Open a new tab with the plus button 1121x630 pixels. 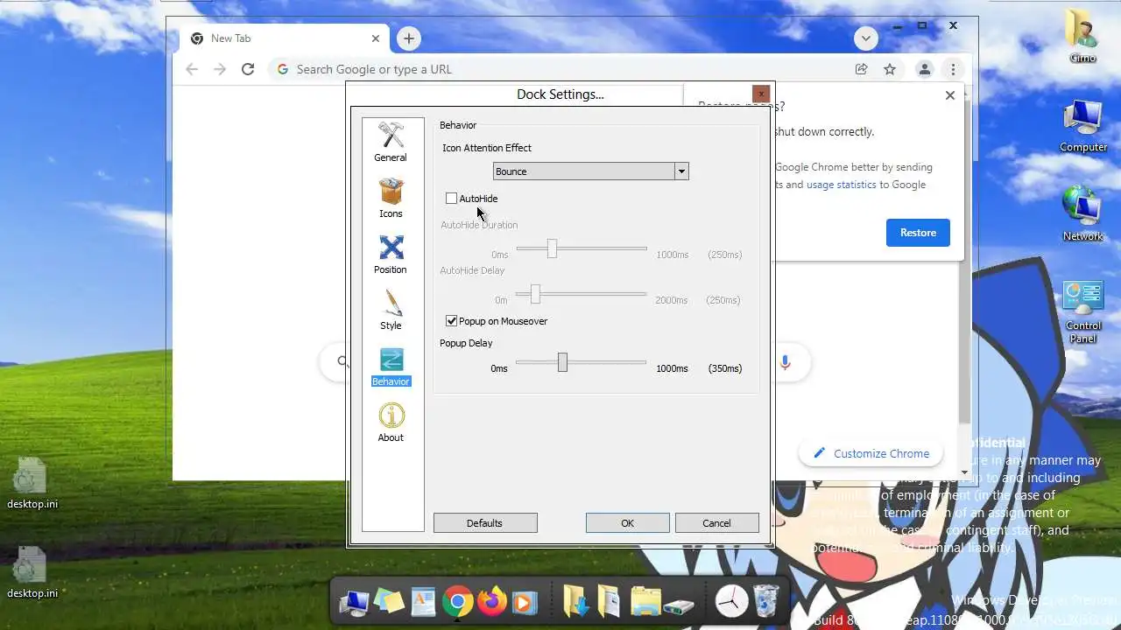click(409, 38)
